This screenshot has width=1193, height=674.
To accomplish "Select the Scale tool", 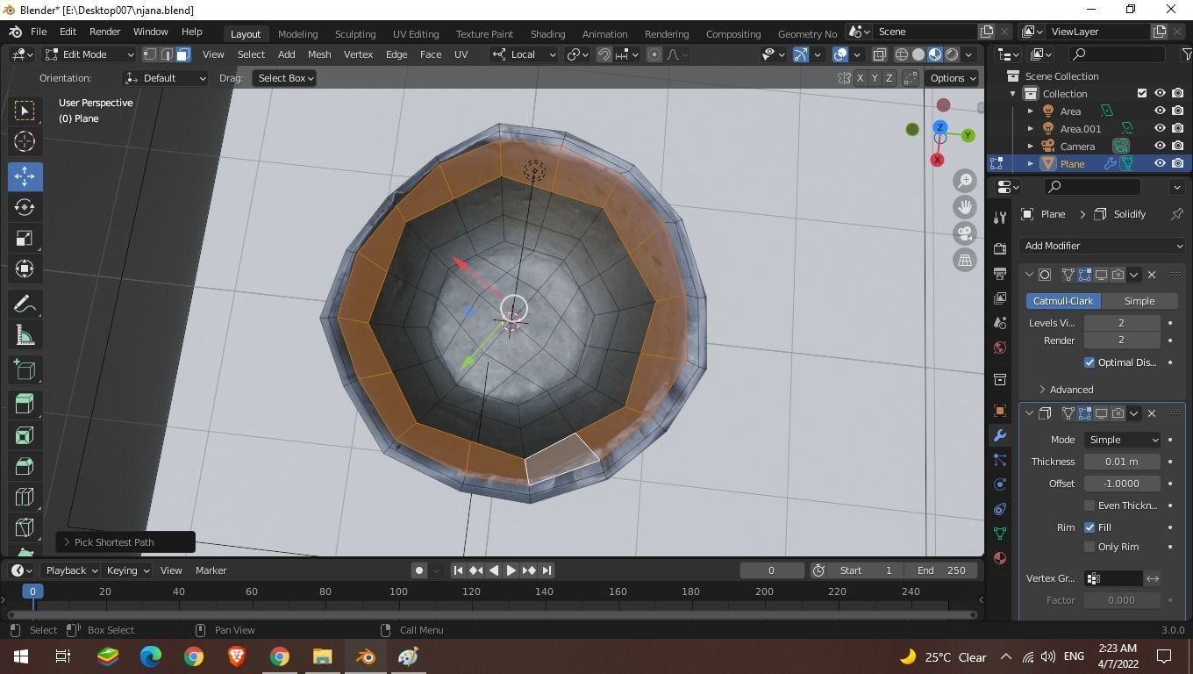I will (x=25, y=239).
